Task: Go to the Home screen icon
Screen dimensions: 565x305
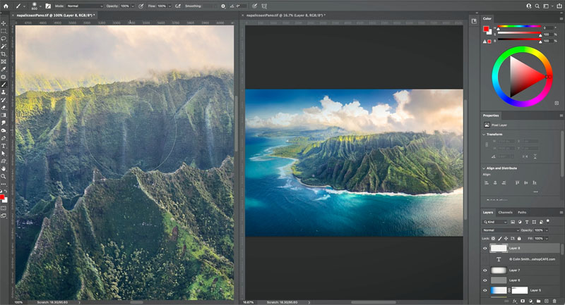Action: 6,6
